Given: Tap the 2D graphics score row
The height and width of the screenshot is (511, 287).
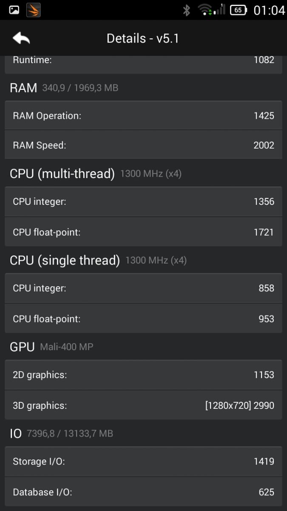Looking at the screenshot, I should tap(143, 375).
